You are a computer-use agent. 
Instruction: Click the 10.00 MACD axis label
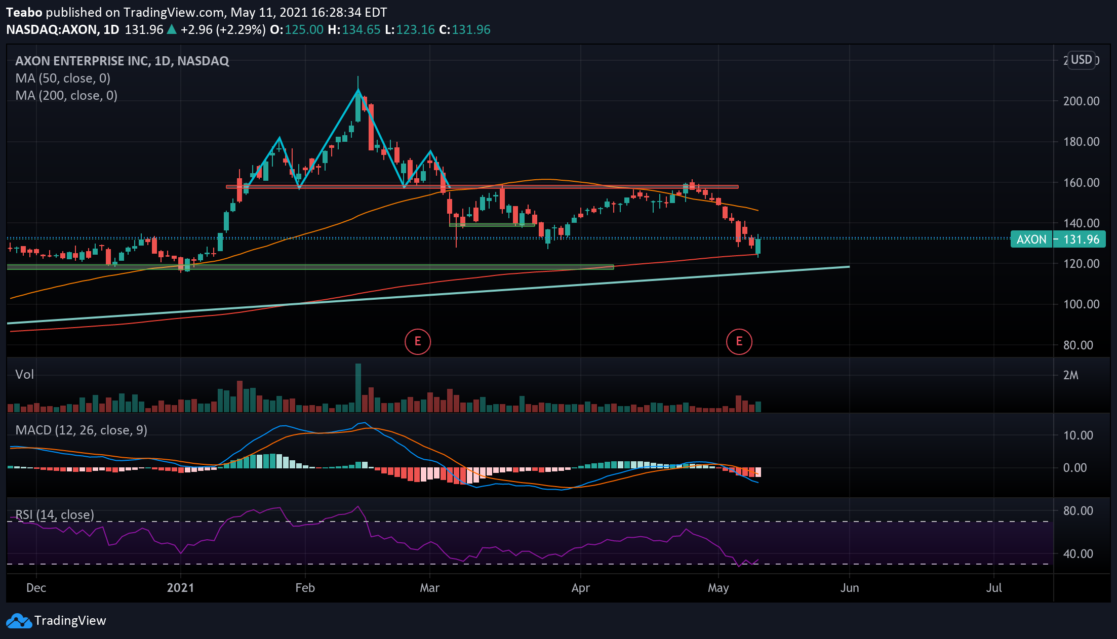1079,435
